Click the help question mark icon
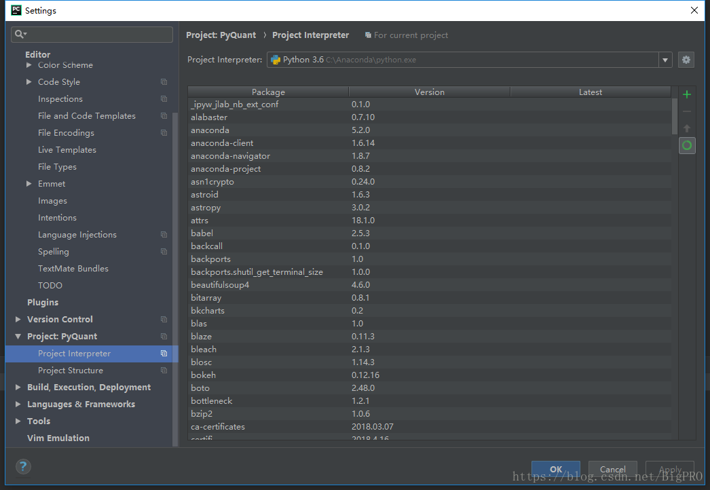Screen dimensions: 710x490 [23, 466]
